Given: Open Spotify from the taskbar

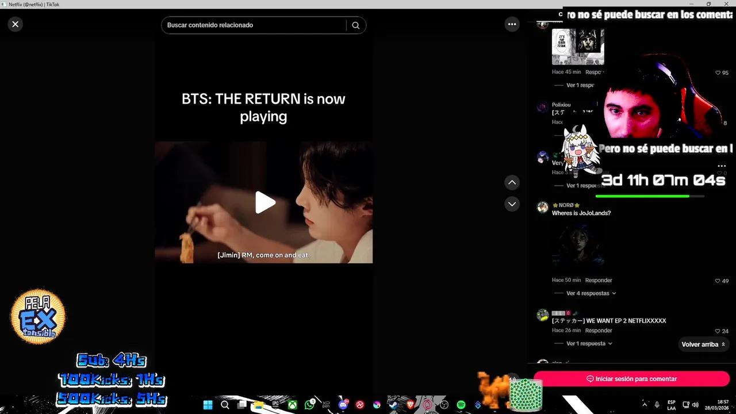Looking at the screenshot, I should click(461, 405).
